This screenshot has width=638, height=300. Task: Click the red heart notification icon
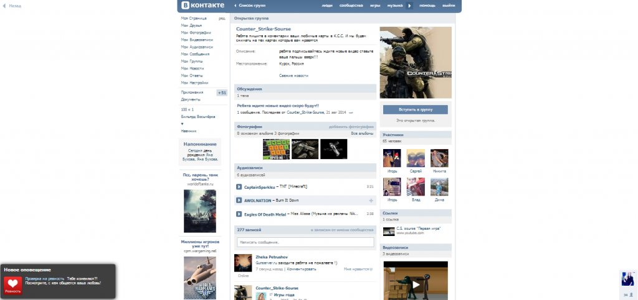13,284
